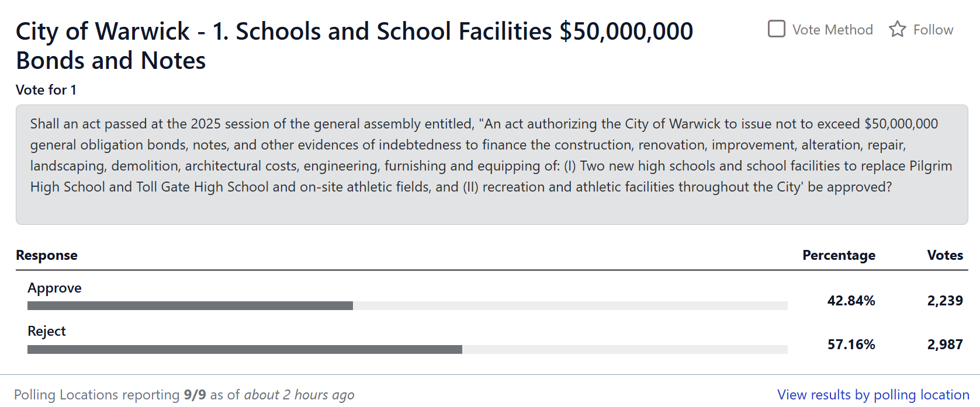Click the 57.16% reject percentage
The height and width of the screenshot is (407, 980).
[851, 345]
